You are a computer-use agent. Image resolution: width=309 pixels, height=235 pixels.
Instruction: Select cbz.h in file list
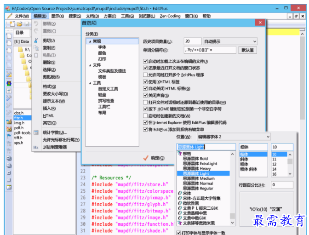tap(19, 113)
